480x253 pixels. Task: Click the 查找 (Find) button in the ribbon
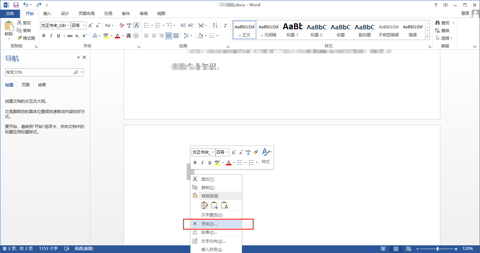[x=443, y=23]
